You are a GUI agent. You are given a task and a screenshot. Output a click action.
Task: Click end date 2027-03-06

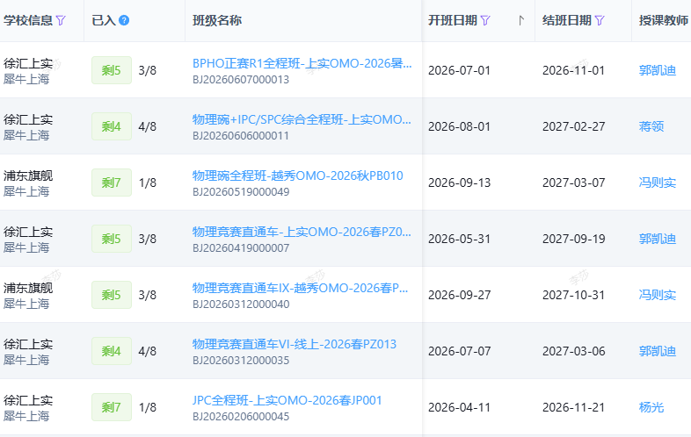pyautogui.click(x=574, y=351)
